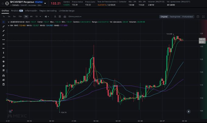The width and height of the screenshot is (207, 123).
Task: Add SPCXUSDT to favorites with the star
Action: pos(3,3)
